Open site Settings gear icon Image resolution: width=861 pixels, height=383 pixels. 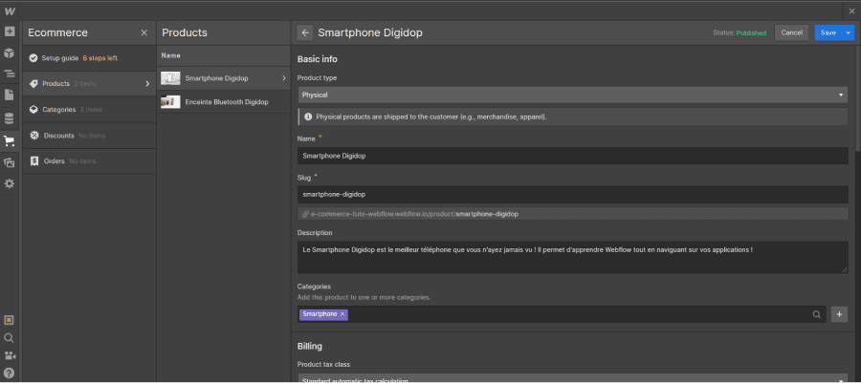pyautogui.click(x=10, y=184)
